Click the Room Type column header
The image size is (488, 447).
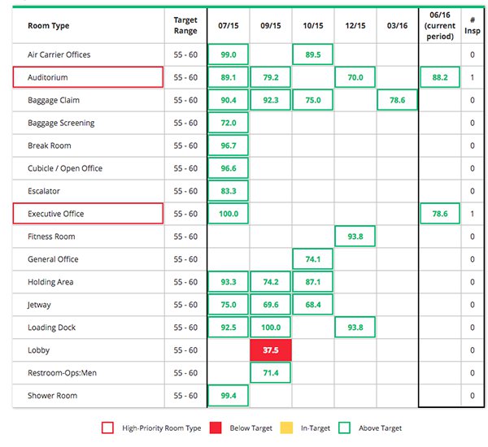point(49,25)
